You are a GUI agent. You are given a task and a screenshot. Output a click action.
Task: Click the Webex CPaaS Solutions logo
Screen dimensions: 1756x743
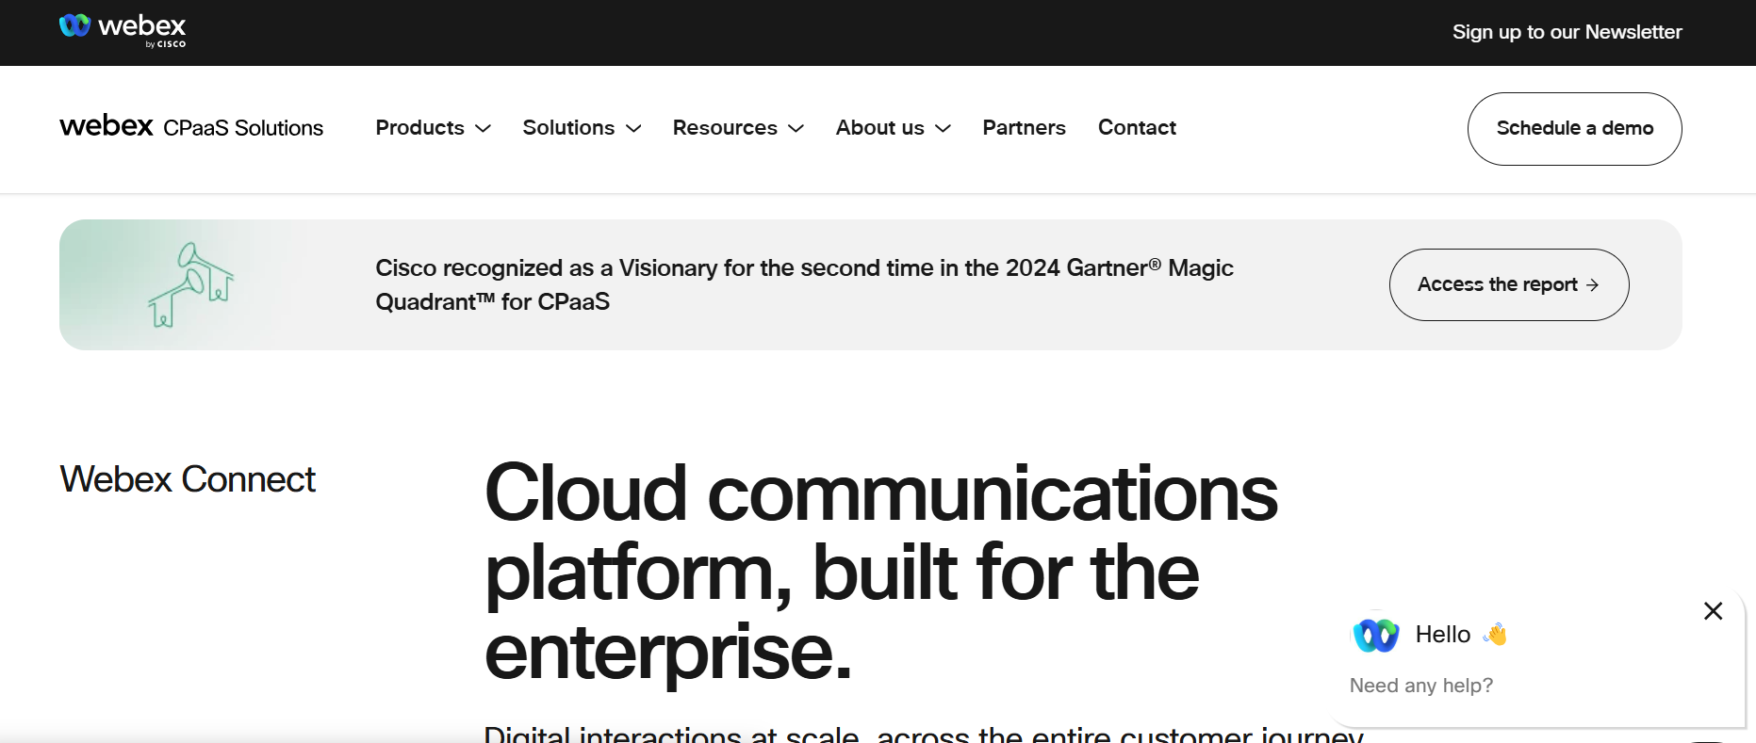click(x=191, y=127)
